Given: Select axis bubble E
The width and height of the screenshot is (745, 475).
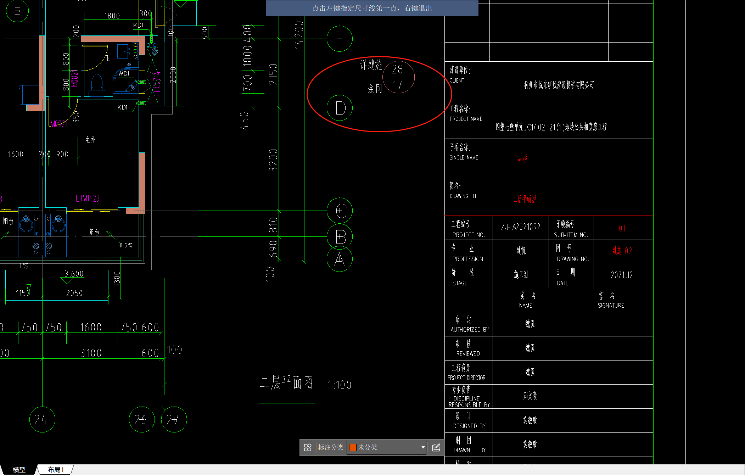Looking at the screenshot, I should [x=340, y=39].
